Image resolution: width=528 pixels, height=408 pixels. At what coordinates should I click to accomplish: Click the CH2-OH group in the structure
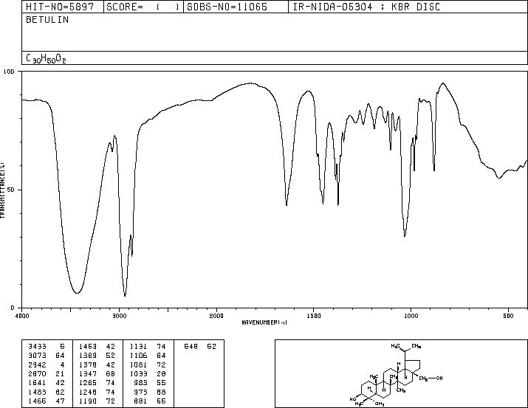(431, 378)
